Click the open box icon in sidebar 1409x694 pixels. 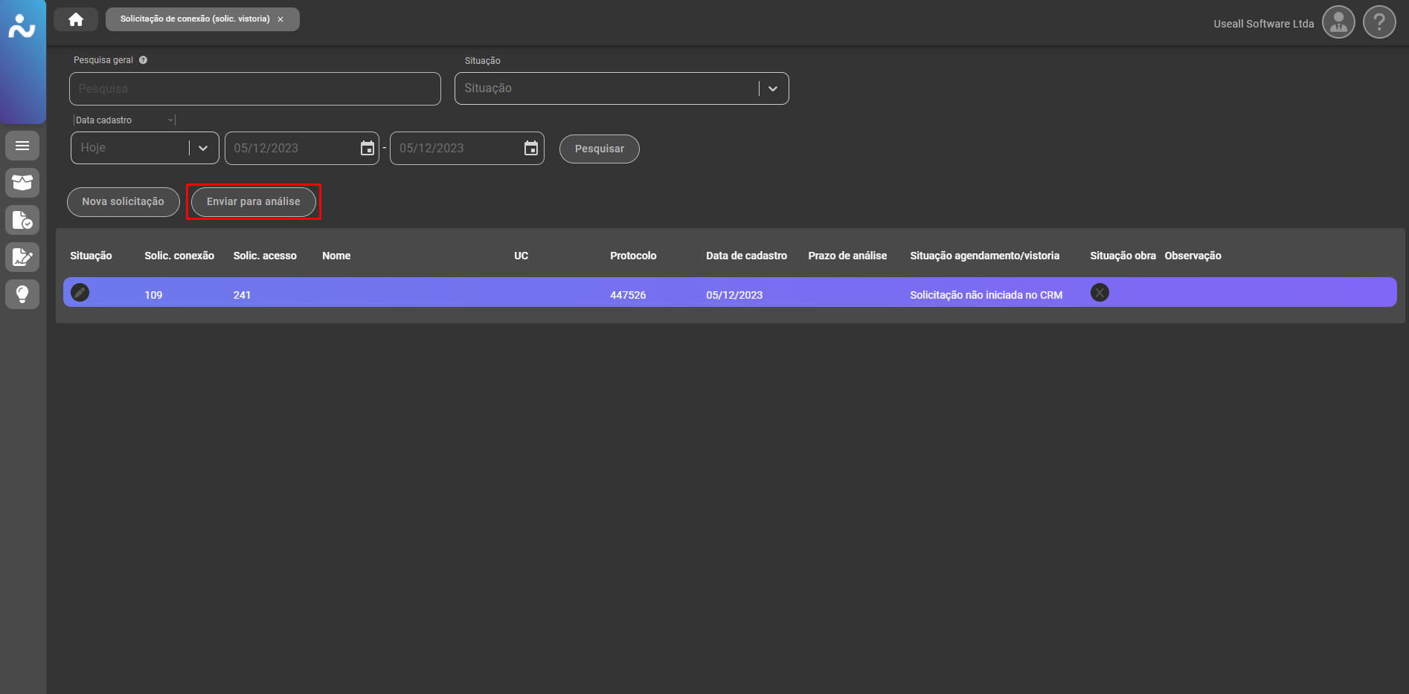(22, 183)
